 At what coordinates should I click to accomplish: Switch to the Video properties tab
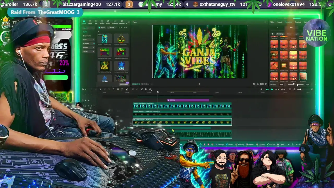(x=272, y=22)
